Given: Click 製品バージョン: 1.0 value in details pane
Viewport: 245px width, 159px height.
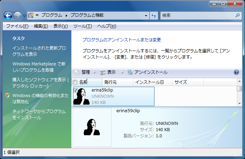Looking at the screenshot, I should (x=159, y=136).
